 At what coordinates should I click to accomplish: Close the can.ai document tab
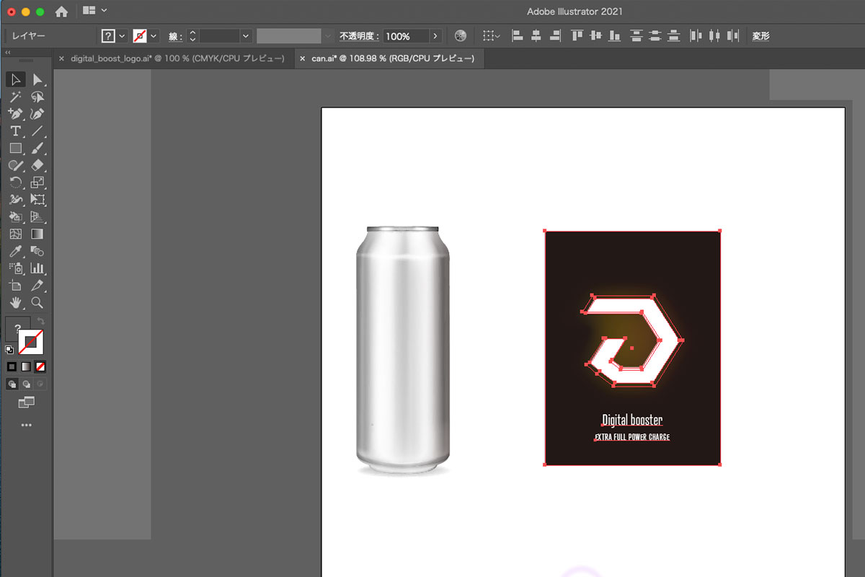point(303,58)
